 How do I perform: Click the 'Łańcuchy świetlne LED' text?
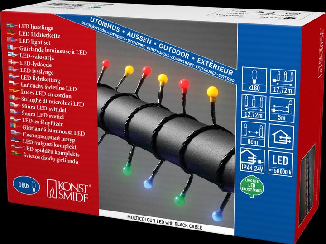click(x=49, y=87)
